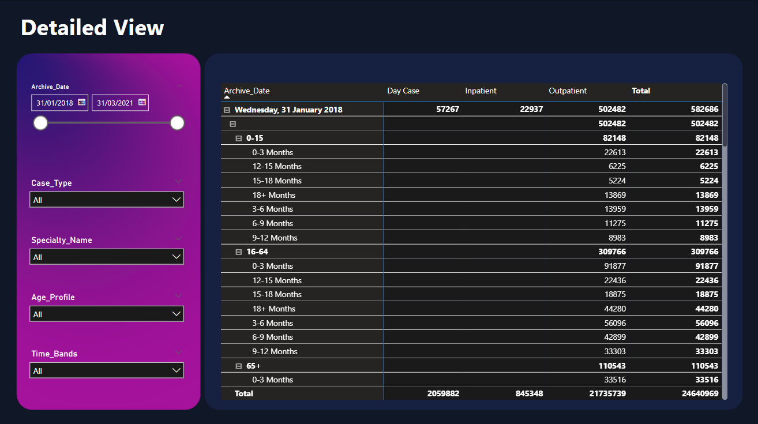Collapse the Wednesday, 31 January 2018 row
This screenshot has width=758, height=424.
227,110
